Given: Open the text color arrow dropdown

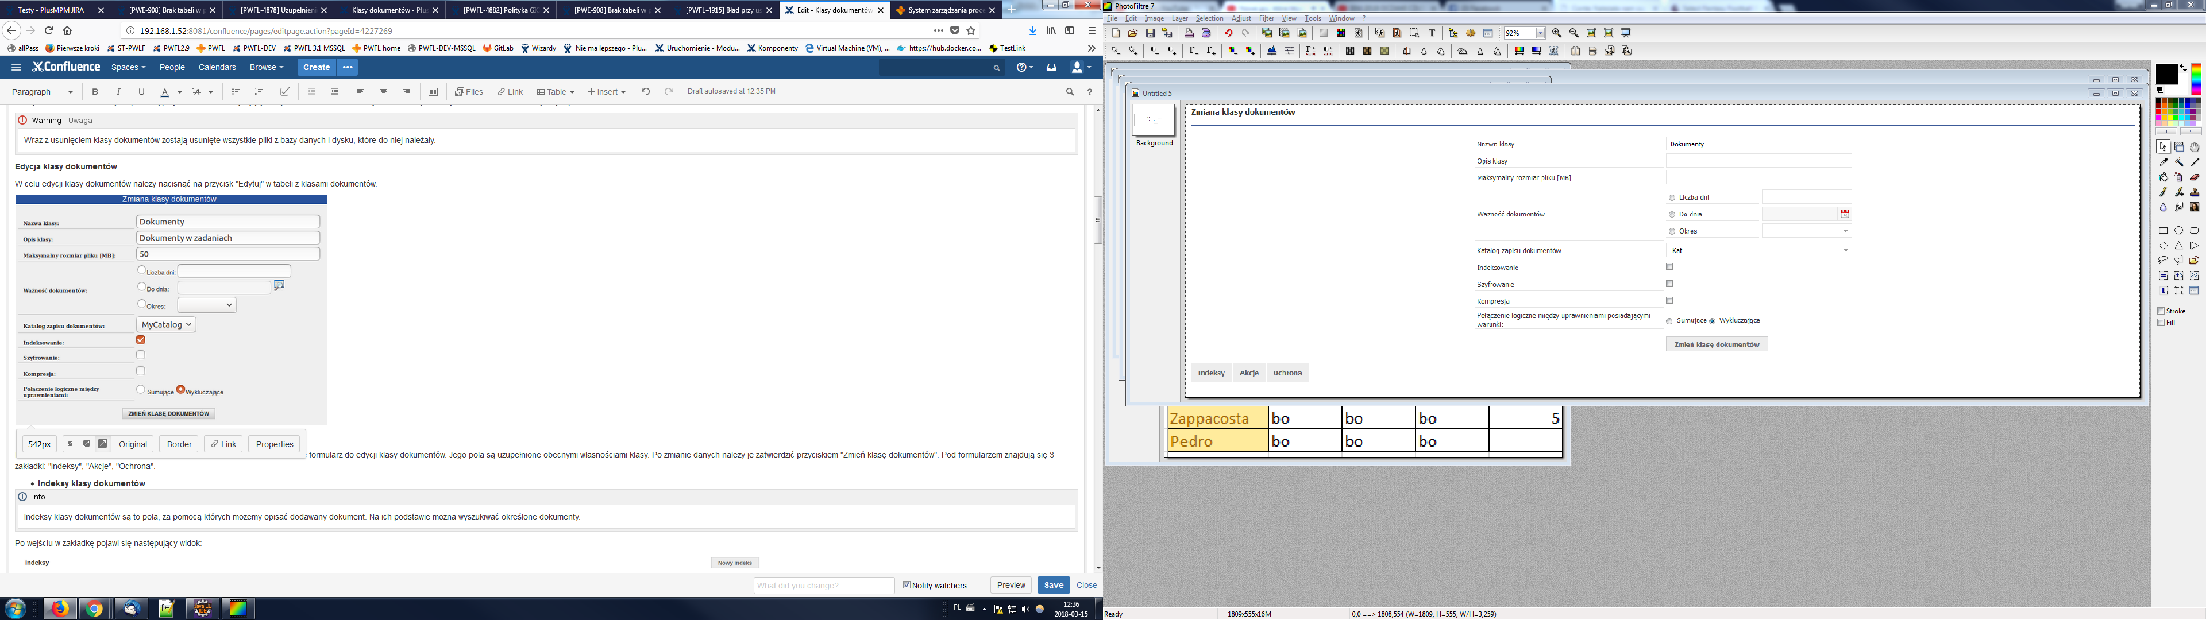Looking at the screenshot, I should pyautogui.click(x=179, y=92).
